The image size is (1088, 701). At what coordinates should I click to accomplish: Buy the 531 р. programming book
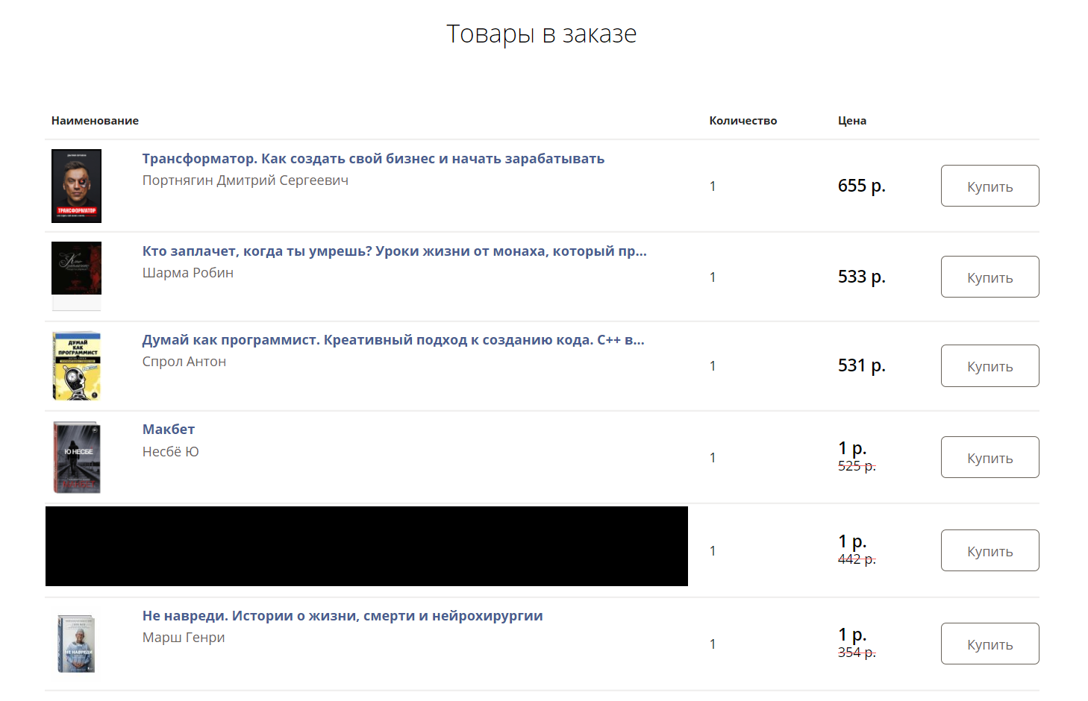tap(989, 366)
